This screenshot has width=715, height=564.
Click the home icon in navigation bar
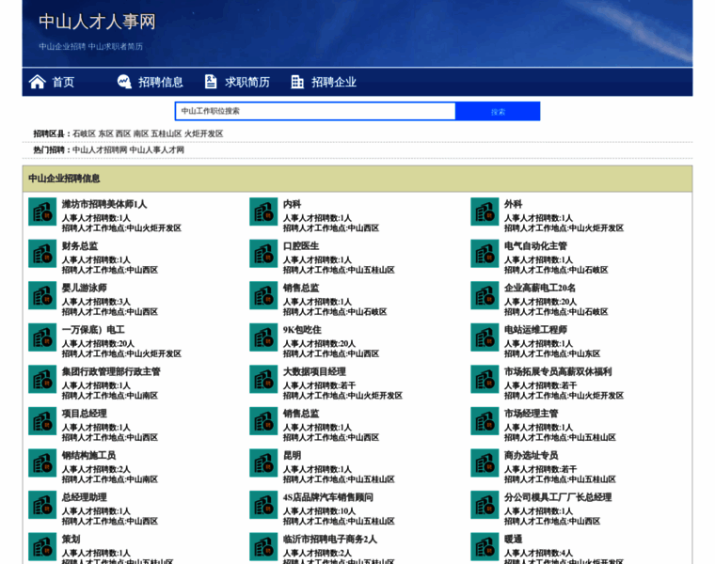(x=38, y=82)
